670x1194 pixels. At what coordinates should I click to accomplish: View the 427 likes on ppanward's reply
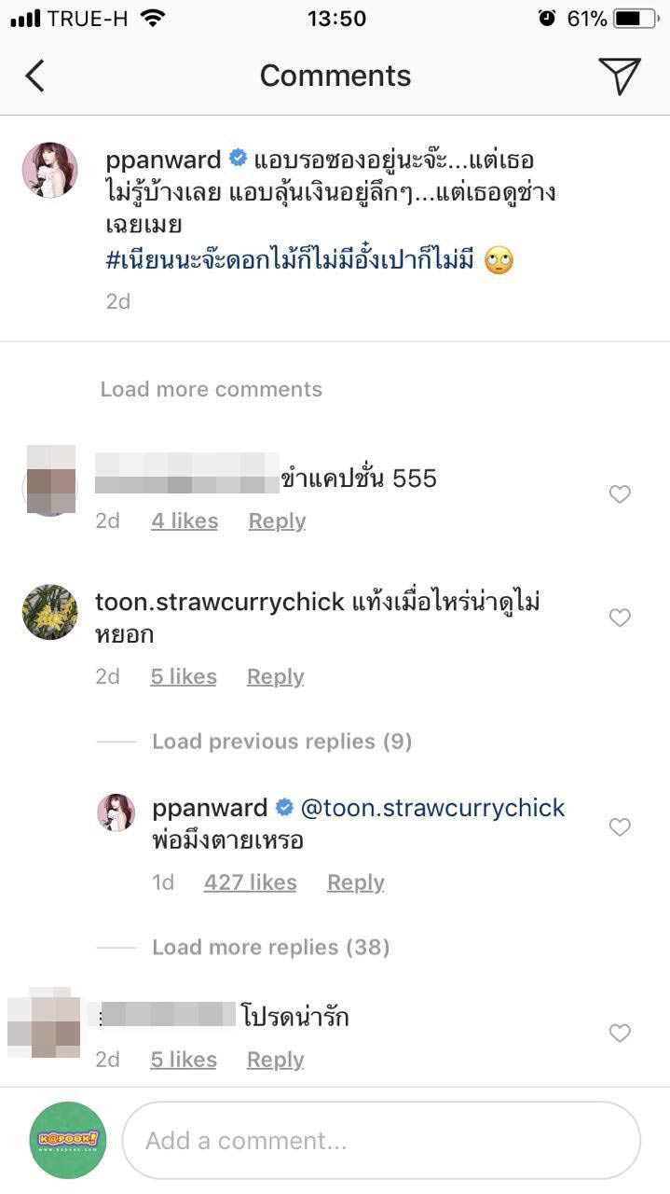pos(250,882)
